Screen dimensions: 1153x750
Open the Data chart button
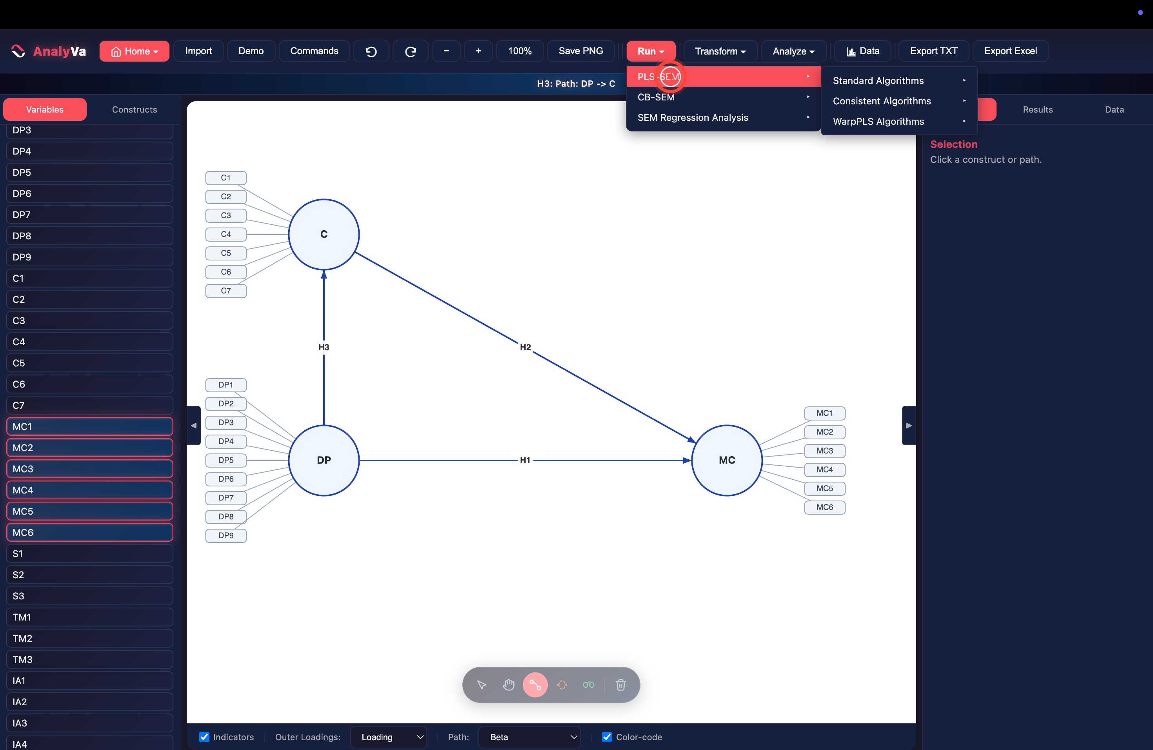tap(863, 51)
